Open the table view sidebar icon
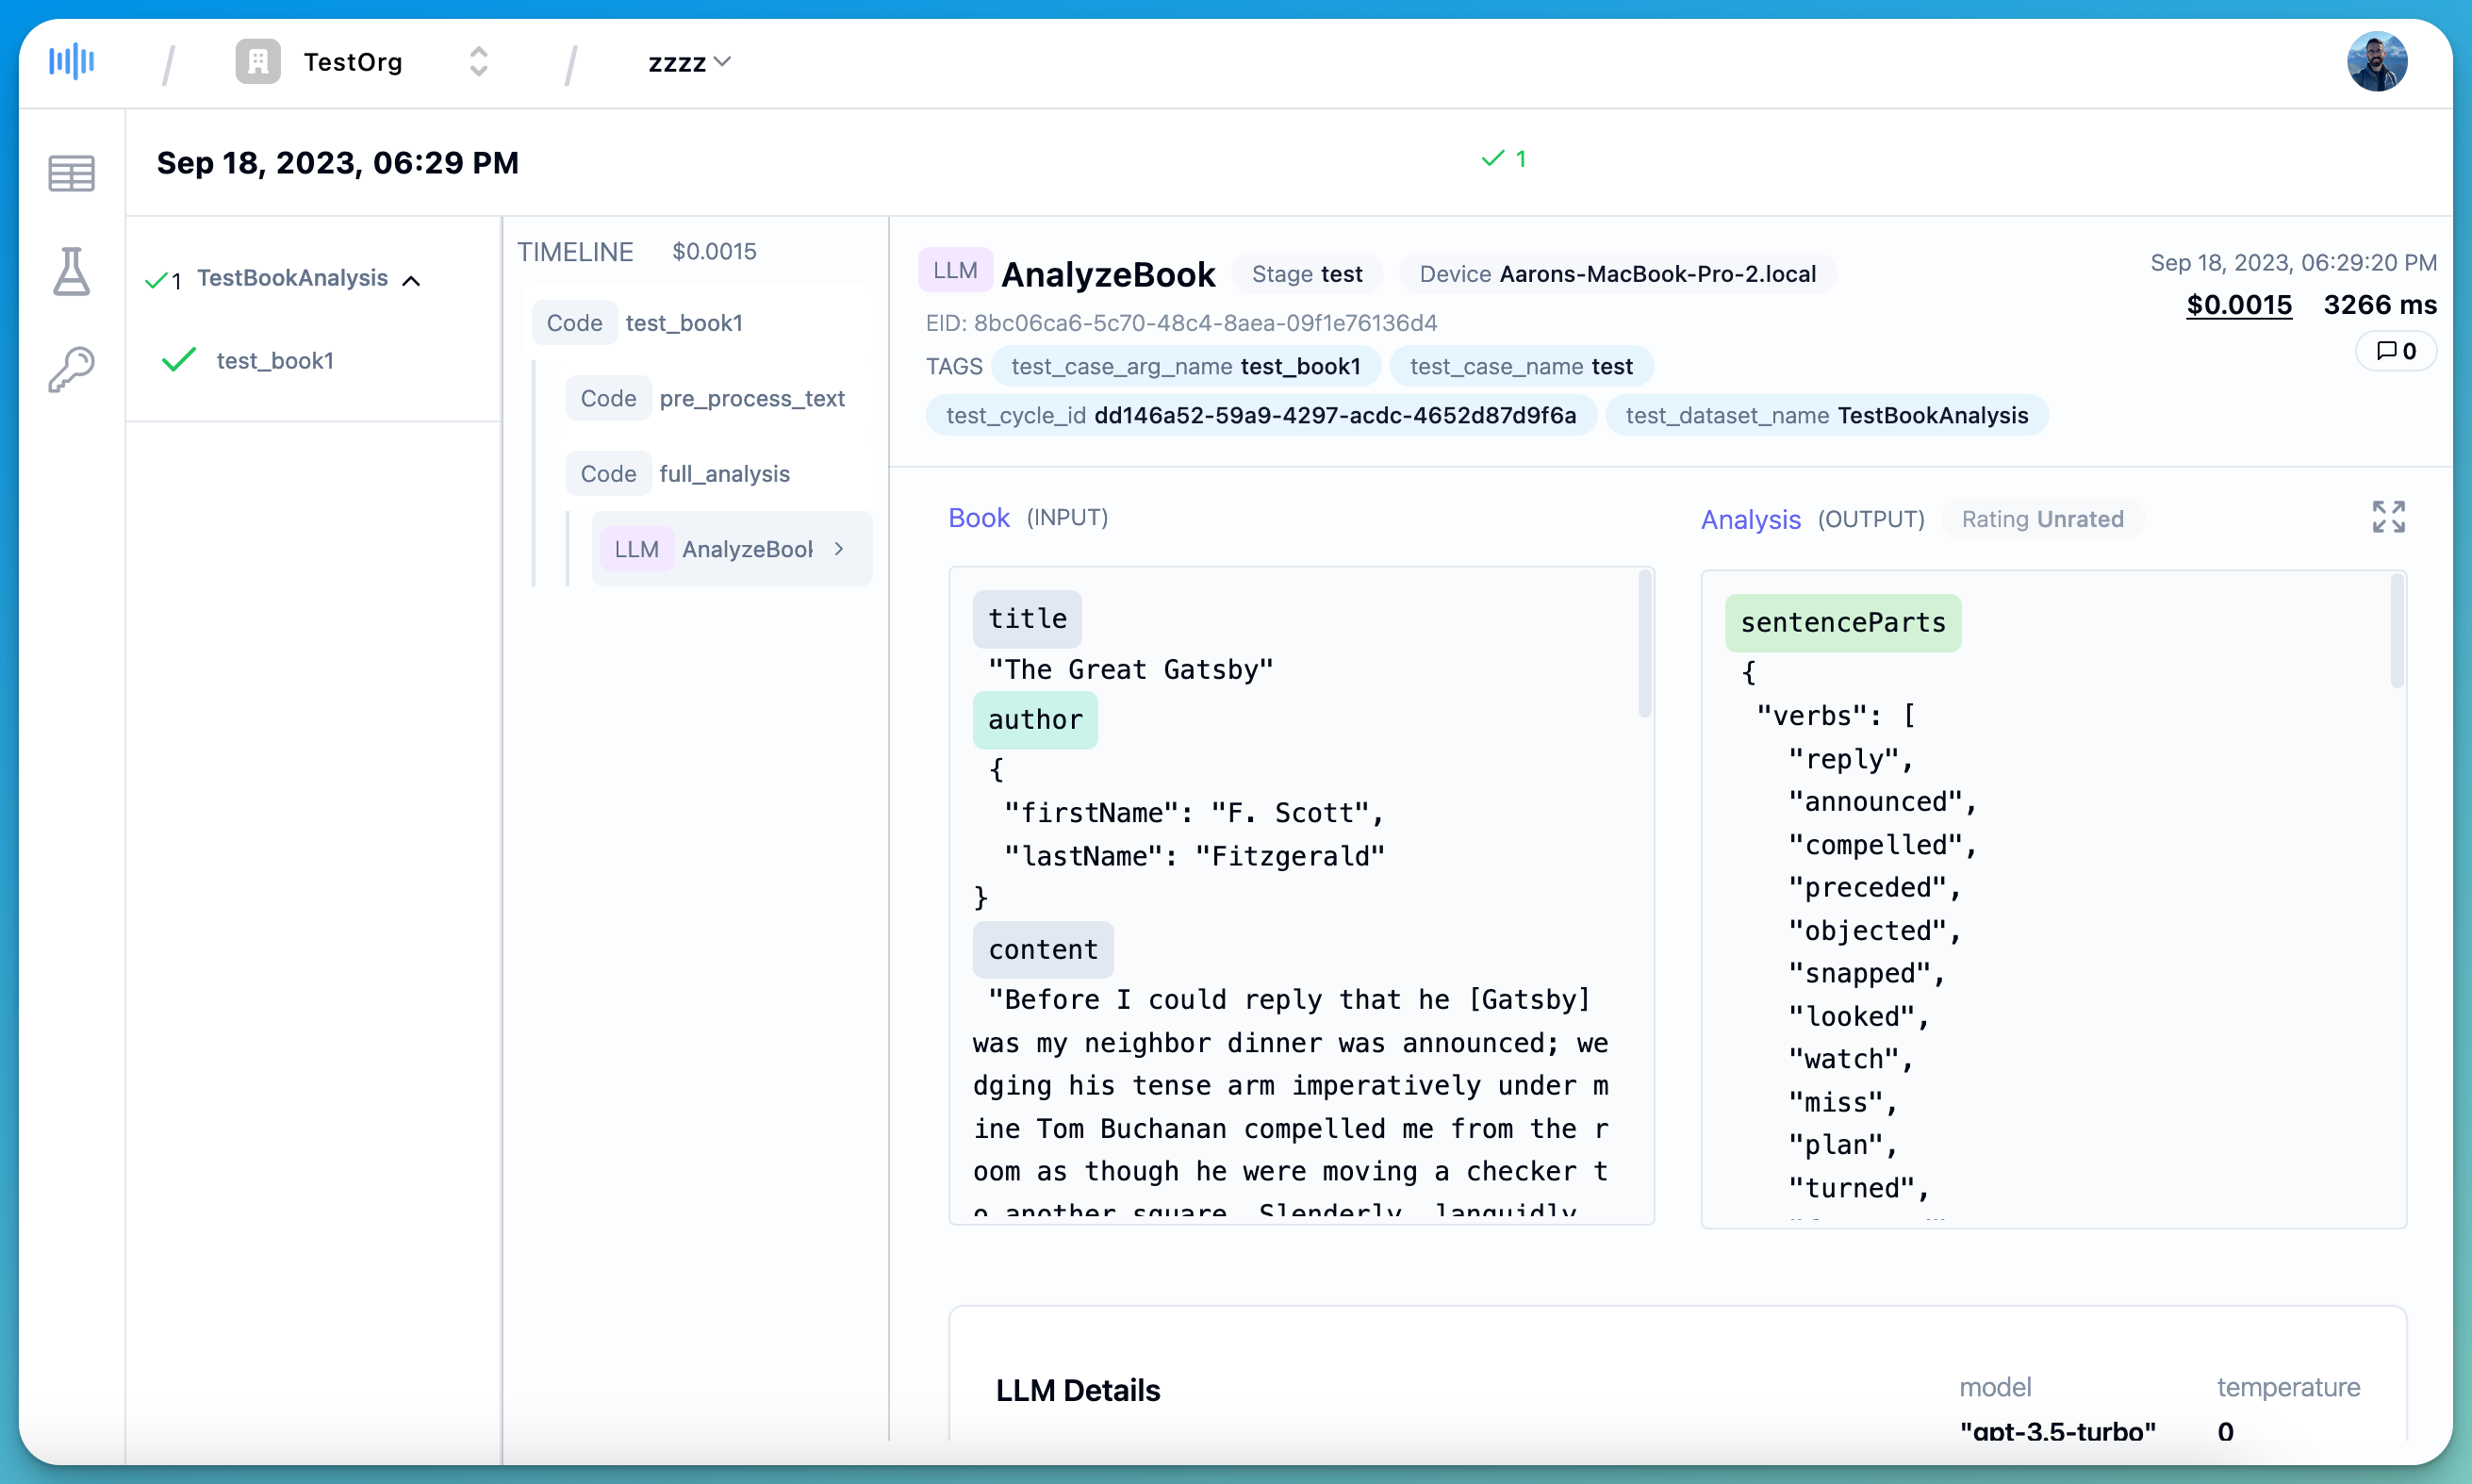Image resolution: width=2472 pixels, height=1484 pixels. pos(71,174)
